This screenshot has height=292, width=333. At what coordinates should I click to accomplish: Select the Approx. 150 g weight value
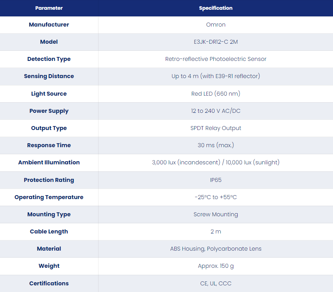click(x=216, y=266)
